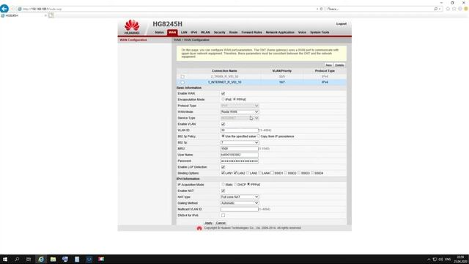Open the browser Favorites star icon

[x=454, y=9]
